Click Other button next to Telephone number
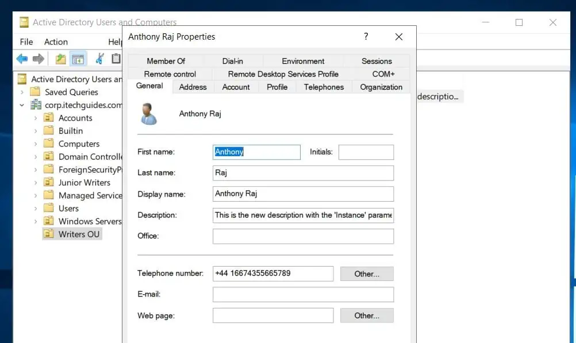 (x=367, y=274)
